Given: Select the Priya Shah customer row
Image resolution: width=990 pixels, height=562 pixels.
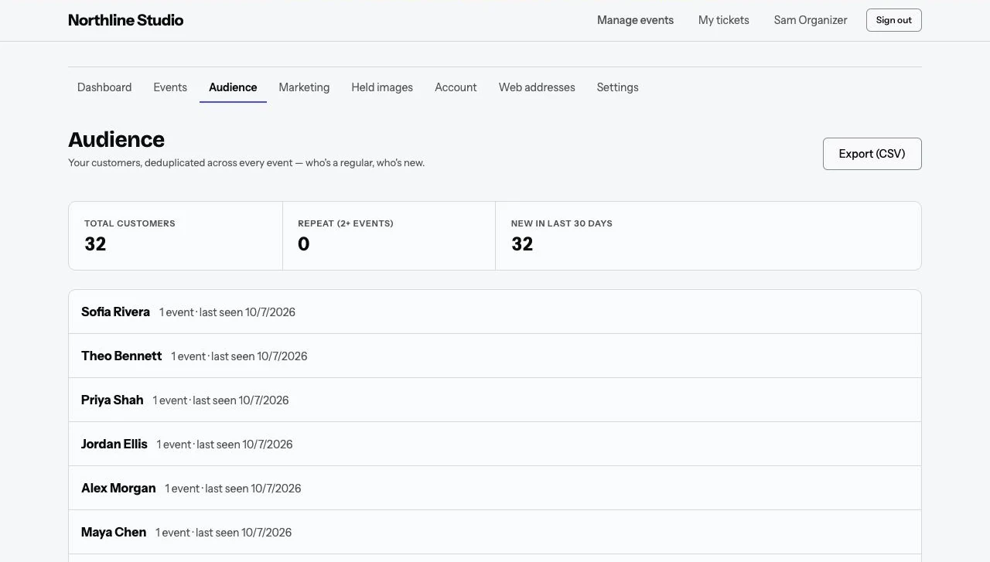Looking at the screenshot, I should [495, 400].
